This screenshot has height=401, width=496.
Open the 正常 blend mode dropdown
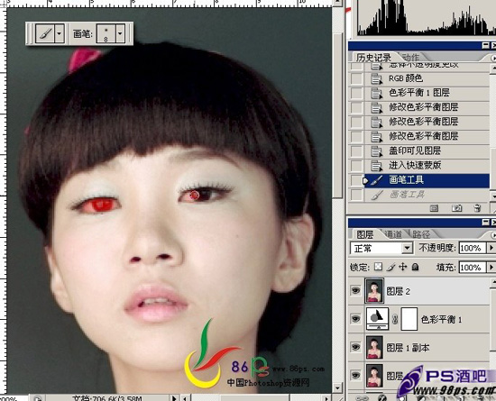pyautogui.click(x=381, y=249)
